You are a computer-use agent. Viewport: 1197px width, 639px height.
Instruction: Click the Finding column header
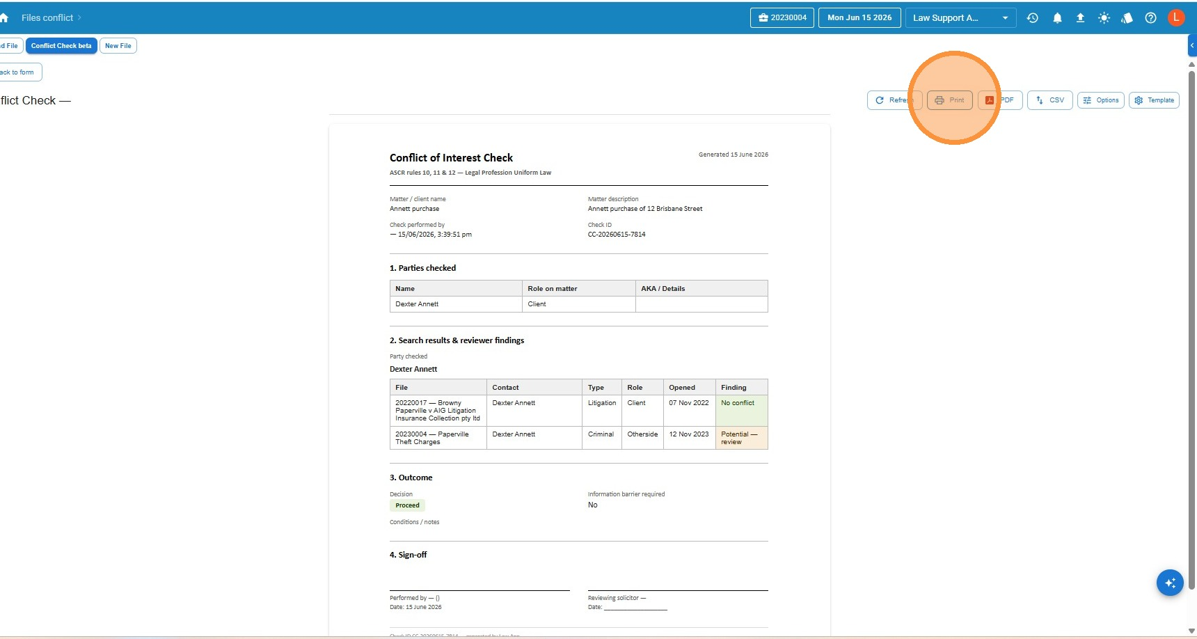(742, 387)
